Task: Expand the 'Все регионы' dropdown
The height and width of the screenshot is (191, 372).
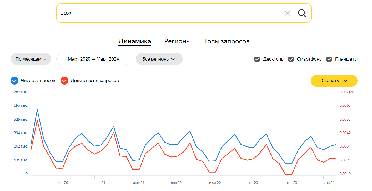Action: [x=159, y=59]
